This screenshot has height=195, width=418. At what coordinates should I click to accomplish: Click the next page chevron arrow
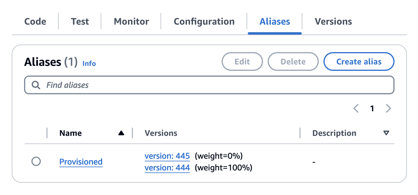point(388,108)
